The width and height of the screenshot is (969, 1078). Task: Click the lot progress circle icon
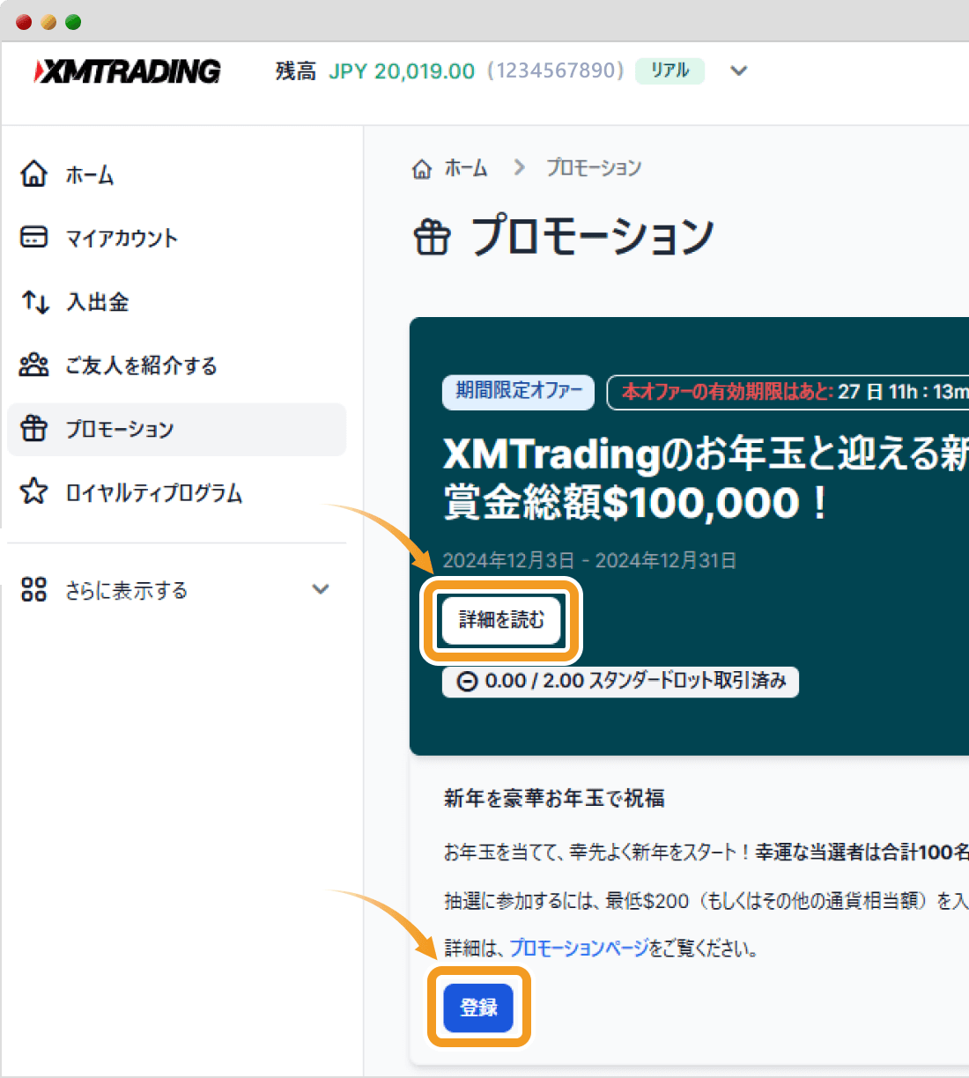tap(468, 682)
